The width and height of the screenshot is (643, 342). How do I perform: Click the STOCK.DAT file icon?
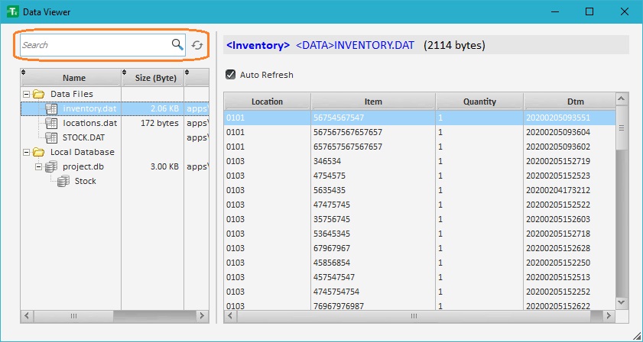(x=51, y=137)
